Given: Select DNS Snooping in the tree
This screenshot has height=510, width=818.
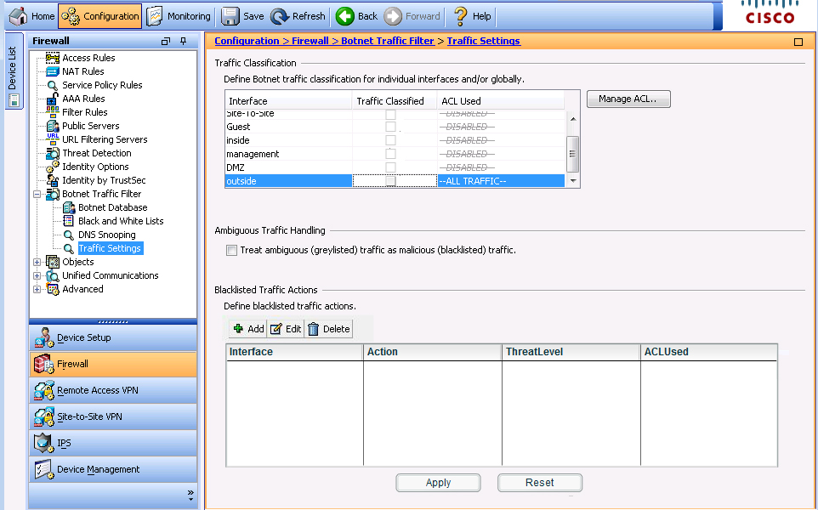Looking at the screenshot, I should pyautogui.click(x=106, y=235).
